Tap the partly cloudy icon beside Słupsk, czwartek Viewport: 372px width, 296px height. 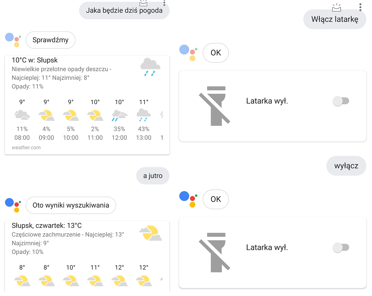coord(151,233)
